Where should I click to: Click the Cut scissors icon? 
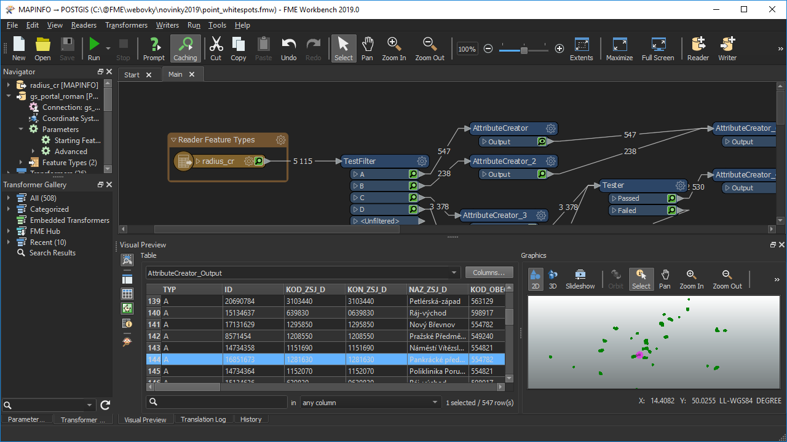coord(216,49)
